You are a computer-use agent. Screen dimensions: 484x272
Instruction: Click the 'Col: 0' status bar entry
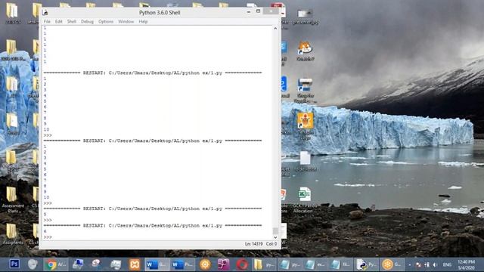point(271,244)
